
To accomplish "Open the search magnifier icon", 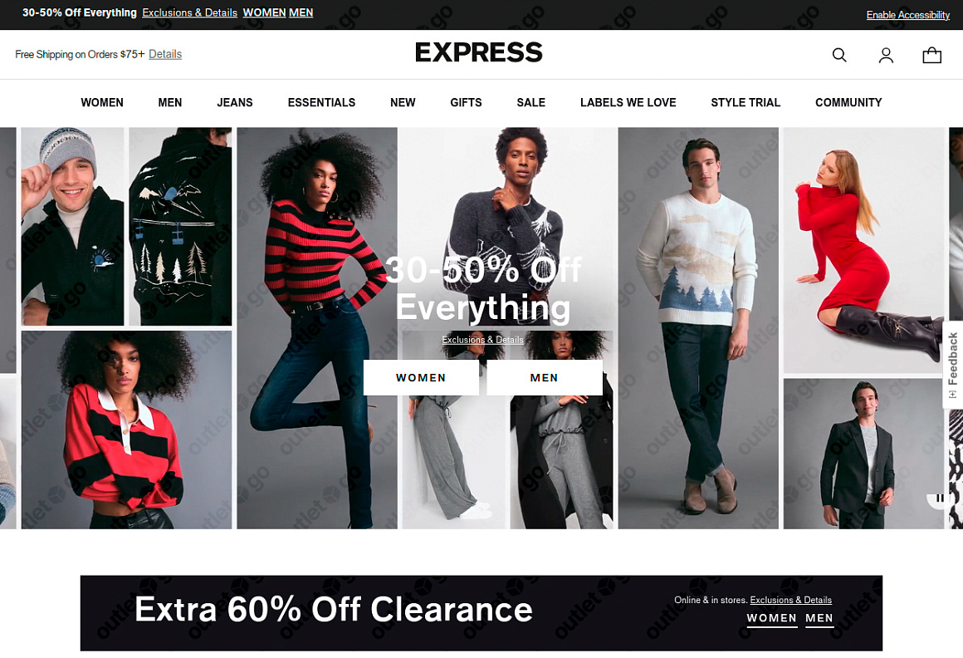I will click(839, 56).
